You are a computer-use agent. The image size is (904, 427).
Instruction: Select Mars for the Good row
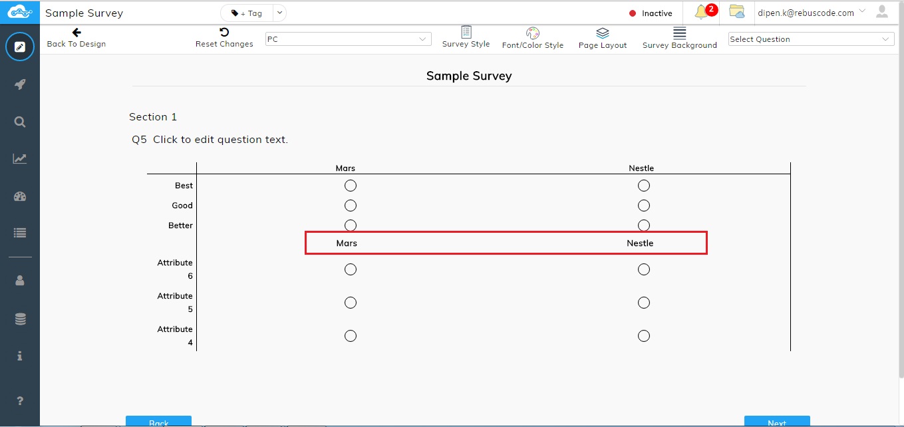click(351, 206)
